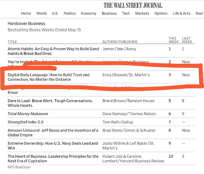This screenshot has width=204, height=174.
Task: Click New last-week value for Digital Body Language
Action: coord(186,75)
